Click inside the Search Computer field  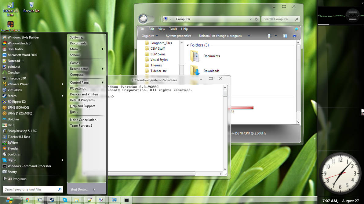278,19
